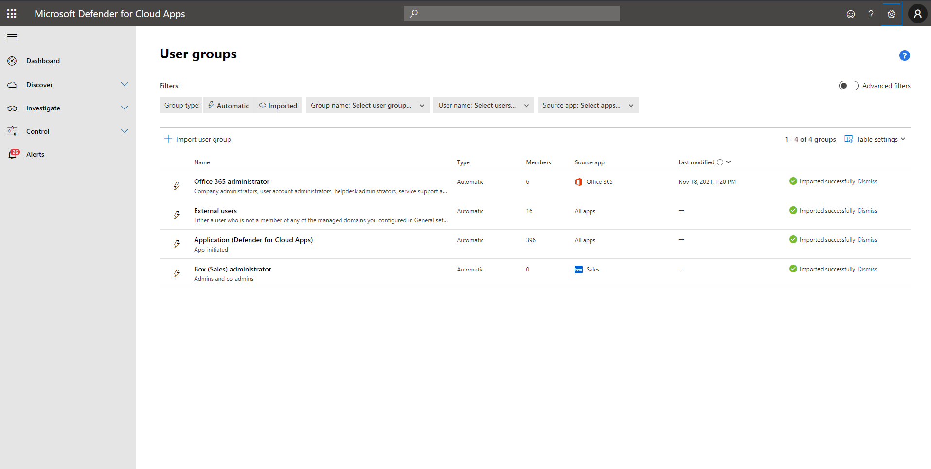Click lightning icon of Application row
Image resolution: width=931 pixels, height=469 pixels.
(x=177, y=244)
